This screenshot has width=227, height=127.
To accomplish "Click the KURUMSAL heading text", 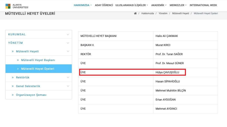I will point(17,34).
